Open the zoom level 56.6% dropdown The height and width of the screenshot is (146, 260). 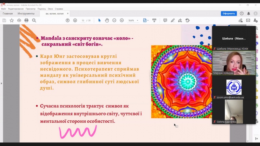(x=133, y=20)
